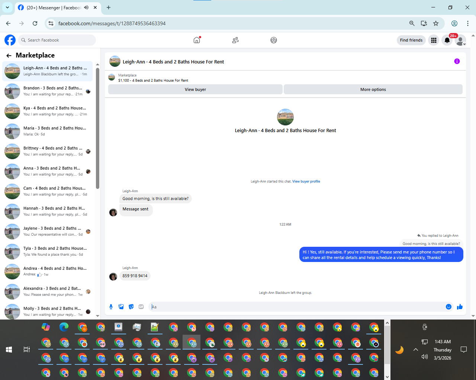This screenshot has height=380, width=476.
Task: Open Facebook home via the logo
Action: point(10,40)
